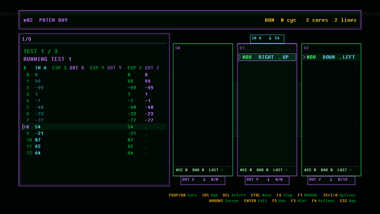Click IN A current value 54 port
380x214 pixels.
[277, 38]
